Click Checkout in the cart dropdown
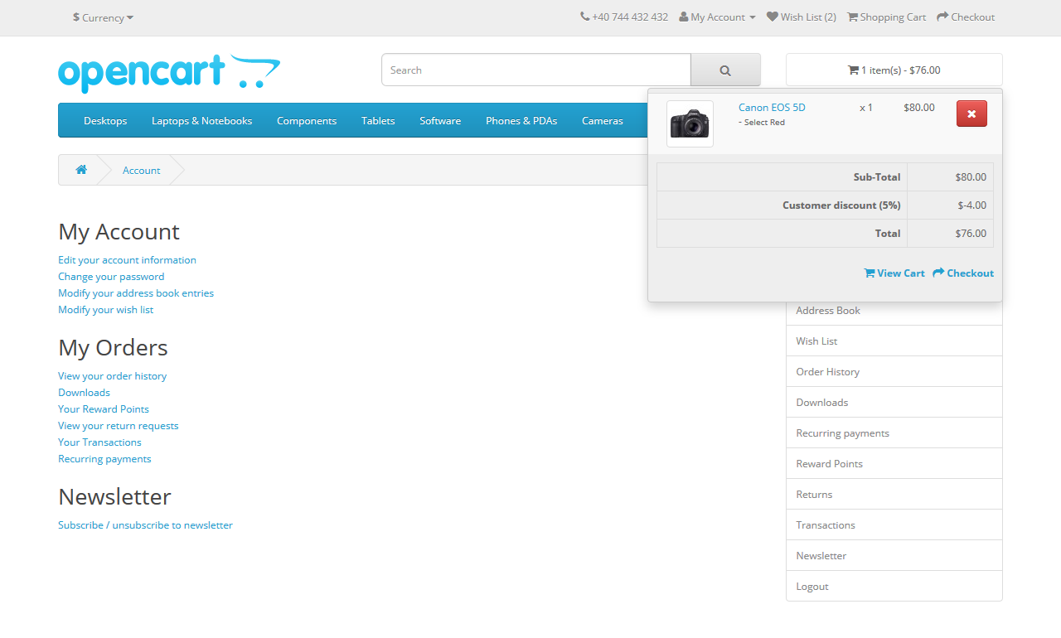Image resolution: width=1061 pixels, height=638 pixels. tap(963, 273)
